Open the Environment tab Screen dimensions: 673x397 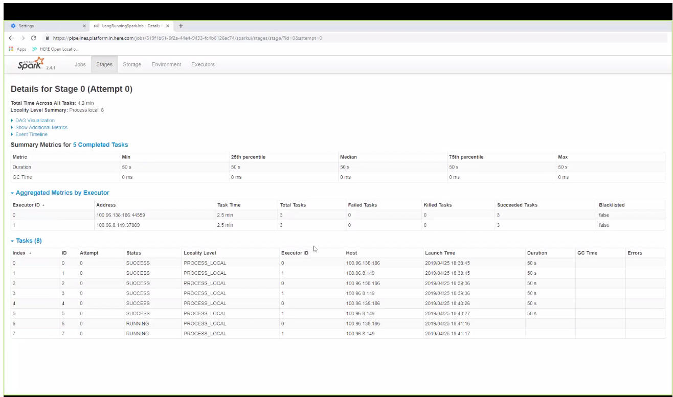click(x=166, y=64)
